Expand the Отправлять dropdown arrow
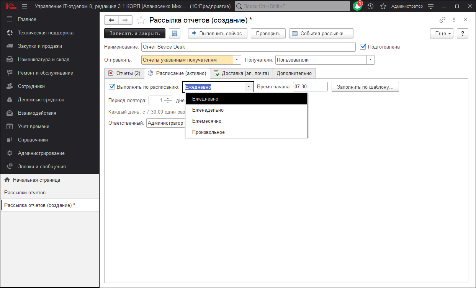The height and width of the screenshot is (288, 476). tap(237, 60)
